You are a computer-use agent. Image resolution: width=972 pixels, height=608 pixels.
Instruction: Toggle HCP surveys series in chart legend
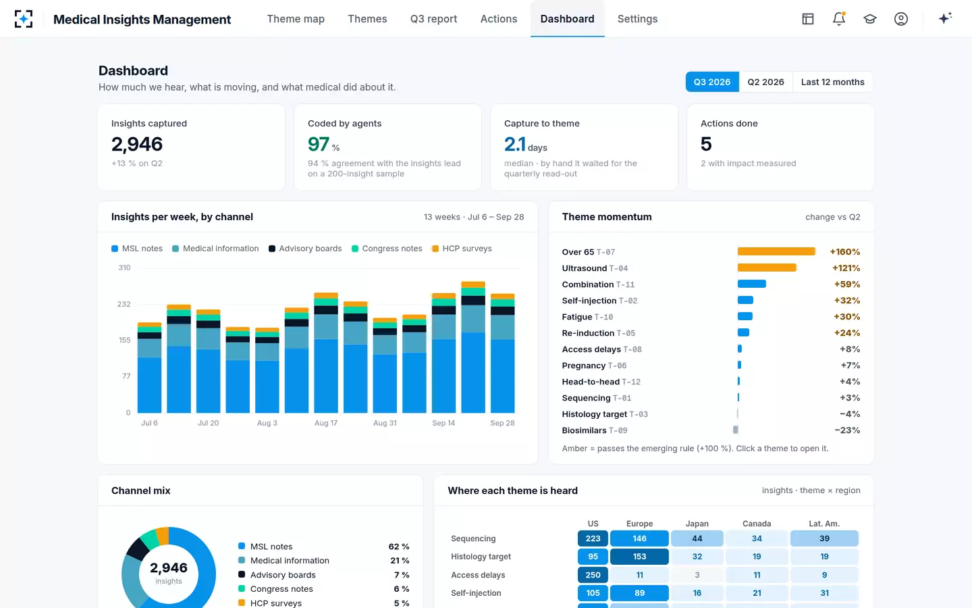click(462, 249)
